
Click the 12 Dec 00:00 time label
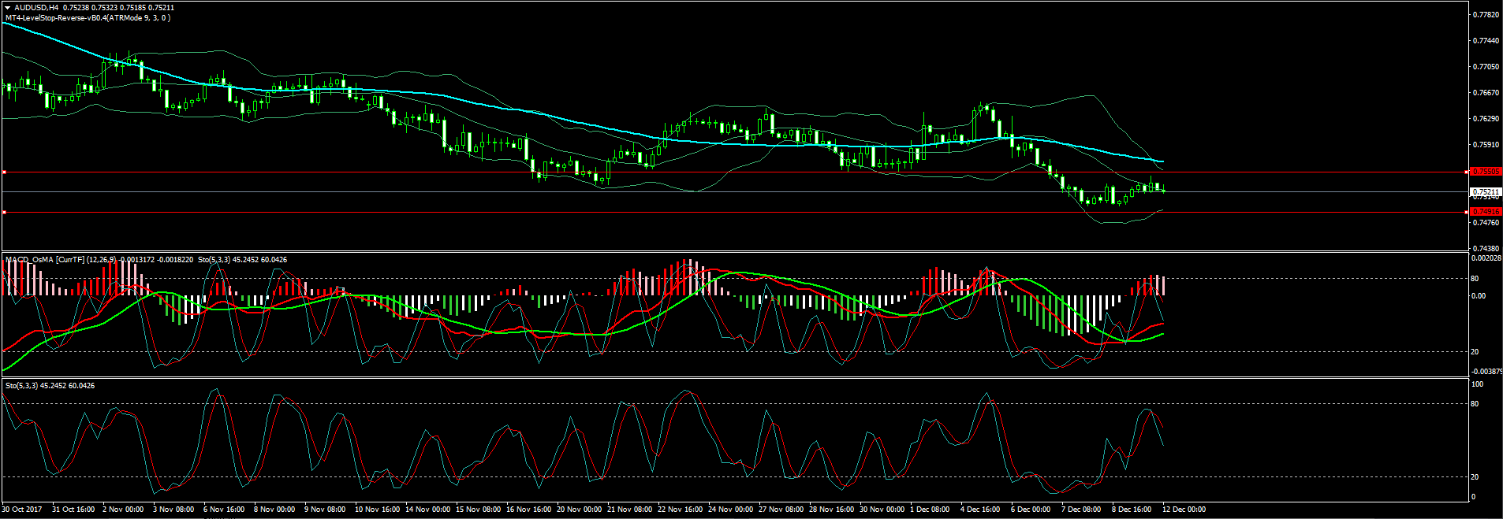pyautogui.click(x=1184, y=510)
